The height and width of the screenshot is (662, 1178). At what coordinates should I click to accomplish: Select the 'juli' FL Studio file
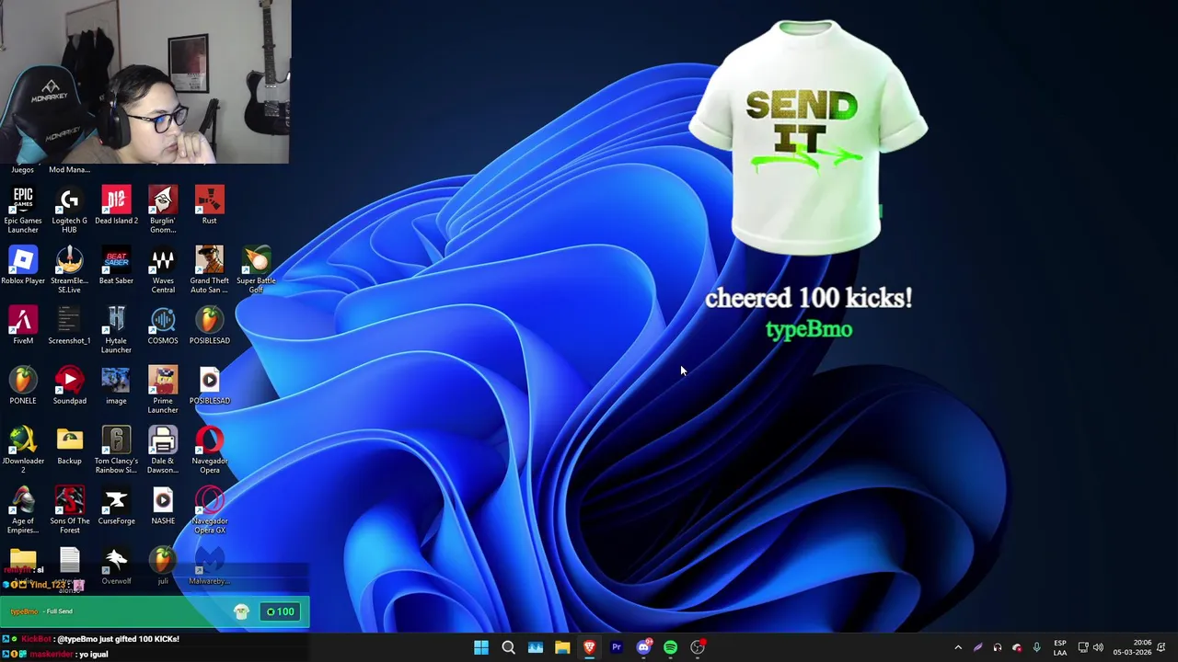click(x=163, y=565)
